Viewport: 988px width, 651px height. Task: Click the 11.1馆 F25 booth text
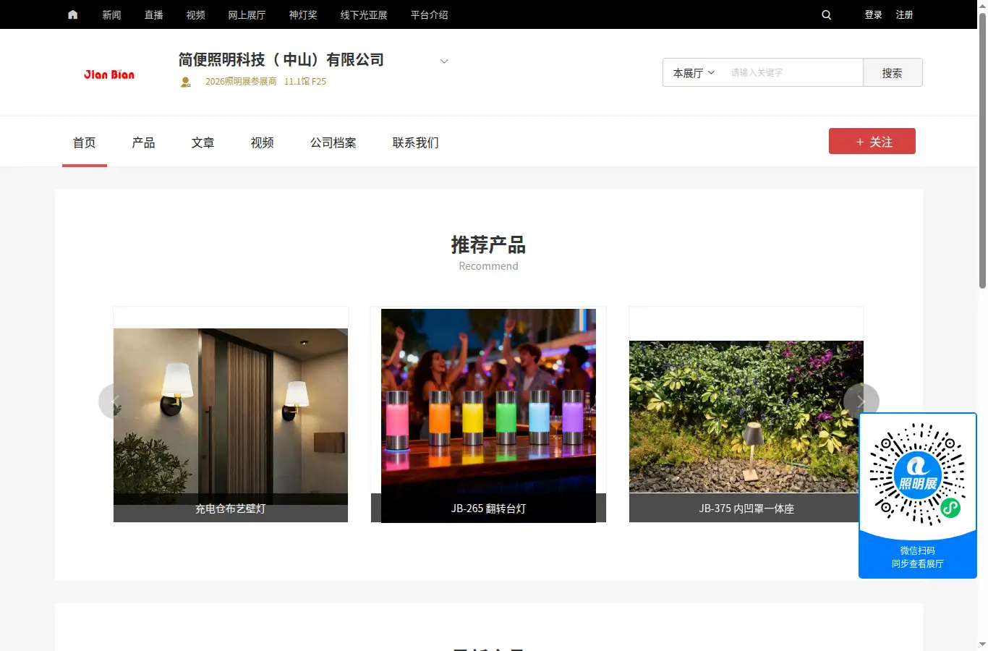click(305, 82)
